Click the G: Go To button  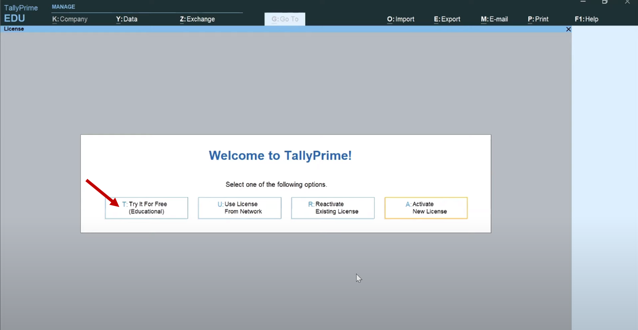pyautogui.click(x=285, y=19)
